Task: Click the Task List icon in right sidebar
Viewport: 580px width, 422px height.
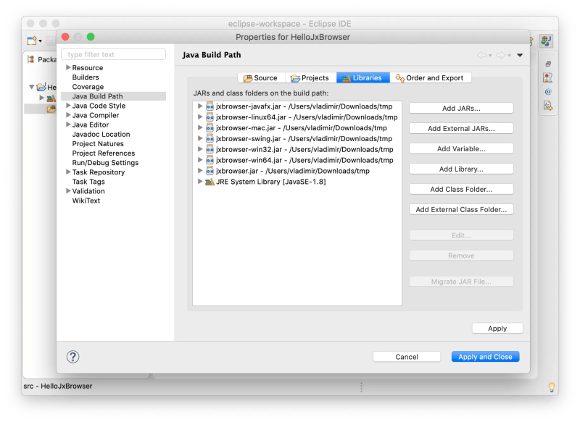Action: click(x=548, y=77)
